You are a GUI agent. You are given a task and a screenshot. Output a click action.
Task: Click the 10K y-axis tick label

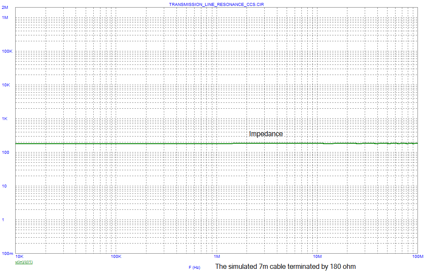[6, 85]
